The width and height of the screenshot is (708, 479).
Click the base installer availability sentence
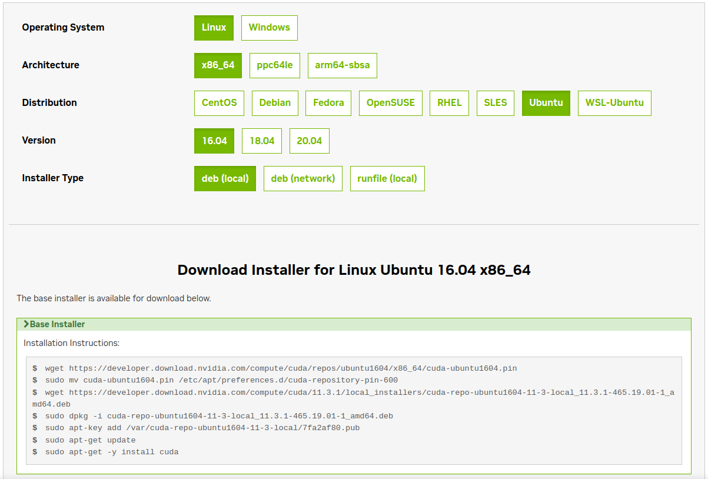114,298
